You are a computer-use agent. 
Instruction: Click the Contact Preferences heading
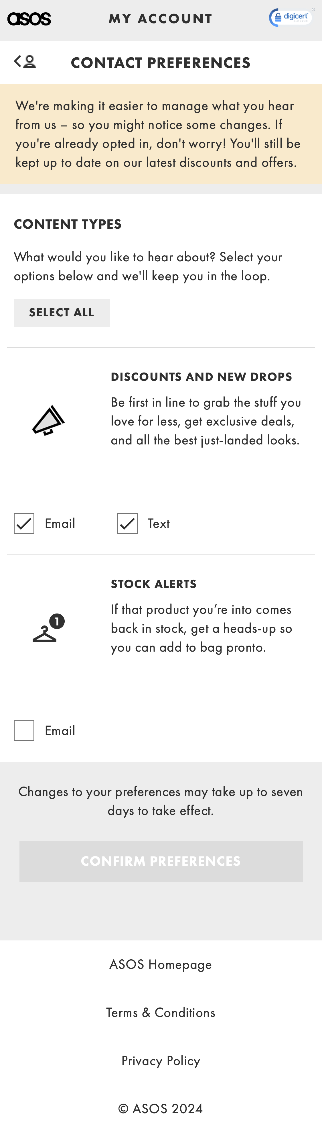coord(161,63)
